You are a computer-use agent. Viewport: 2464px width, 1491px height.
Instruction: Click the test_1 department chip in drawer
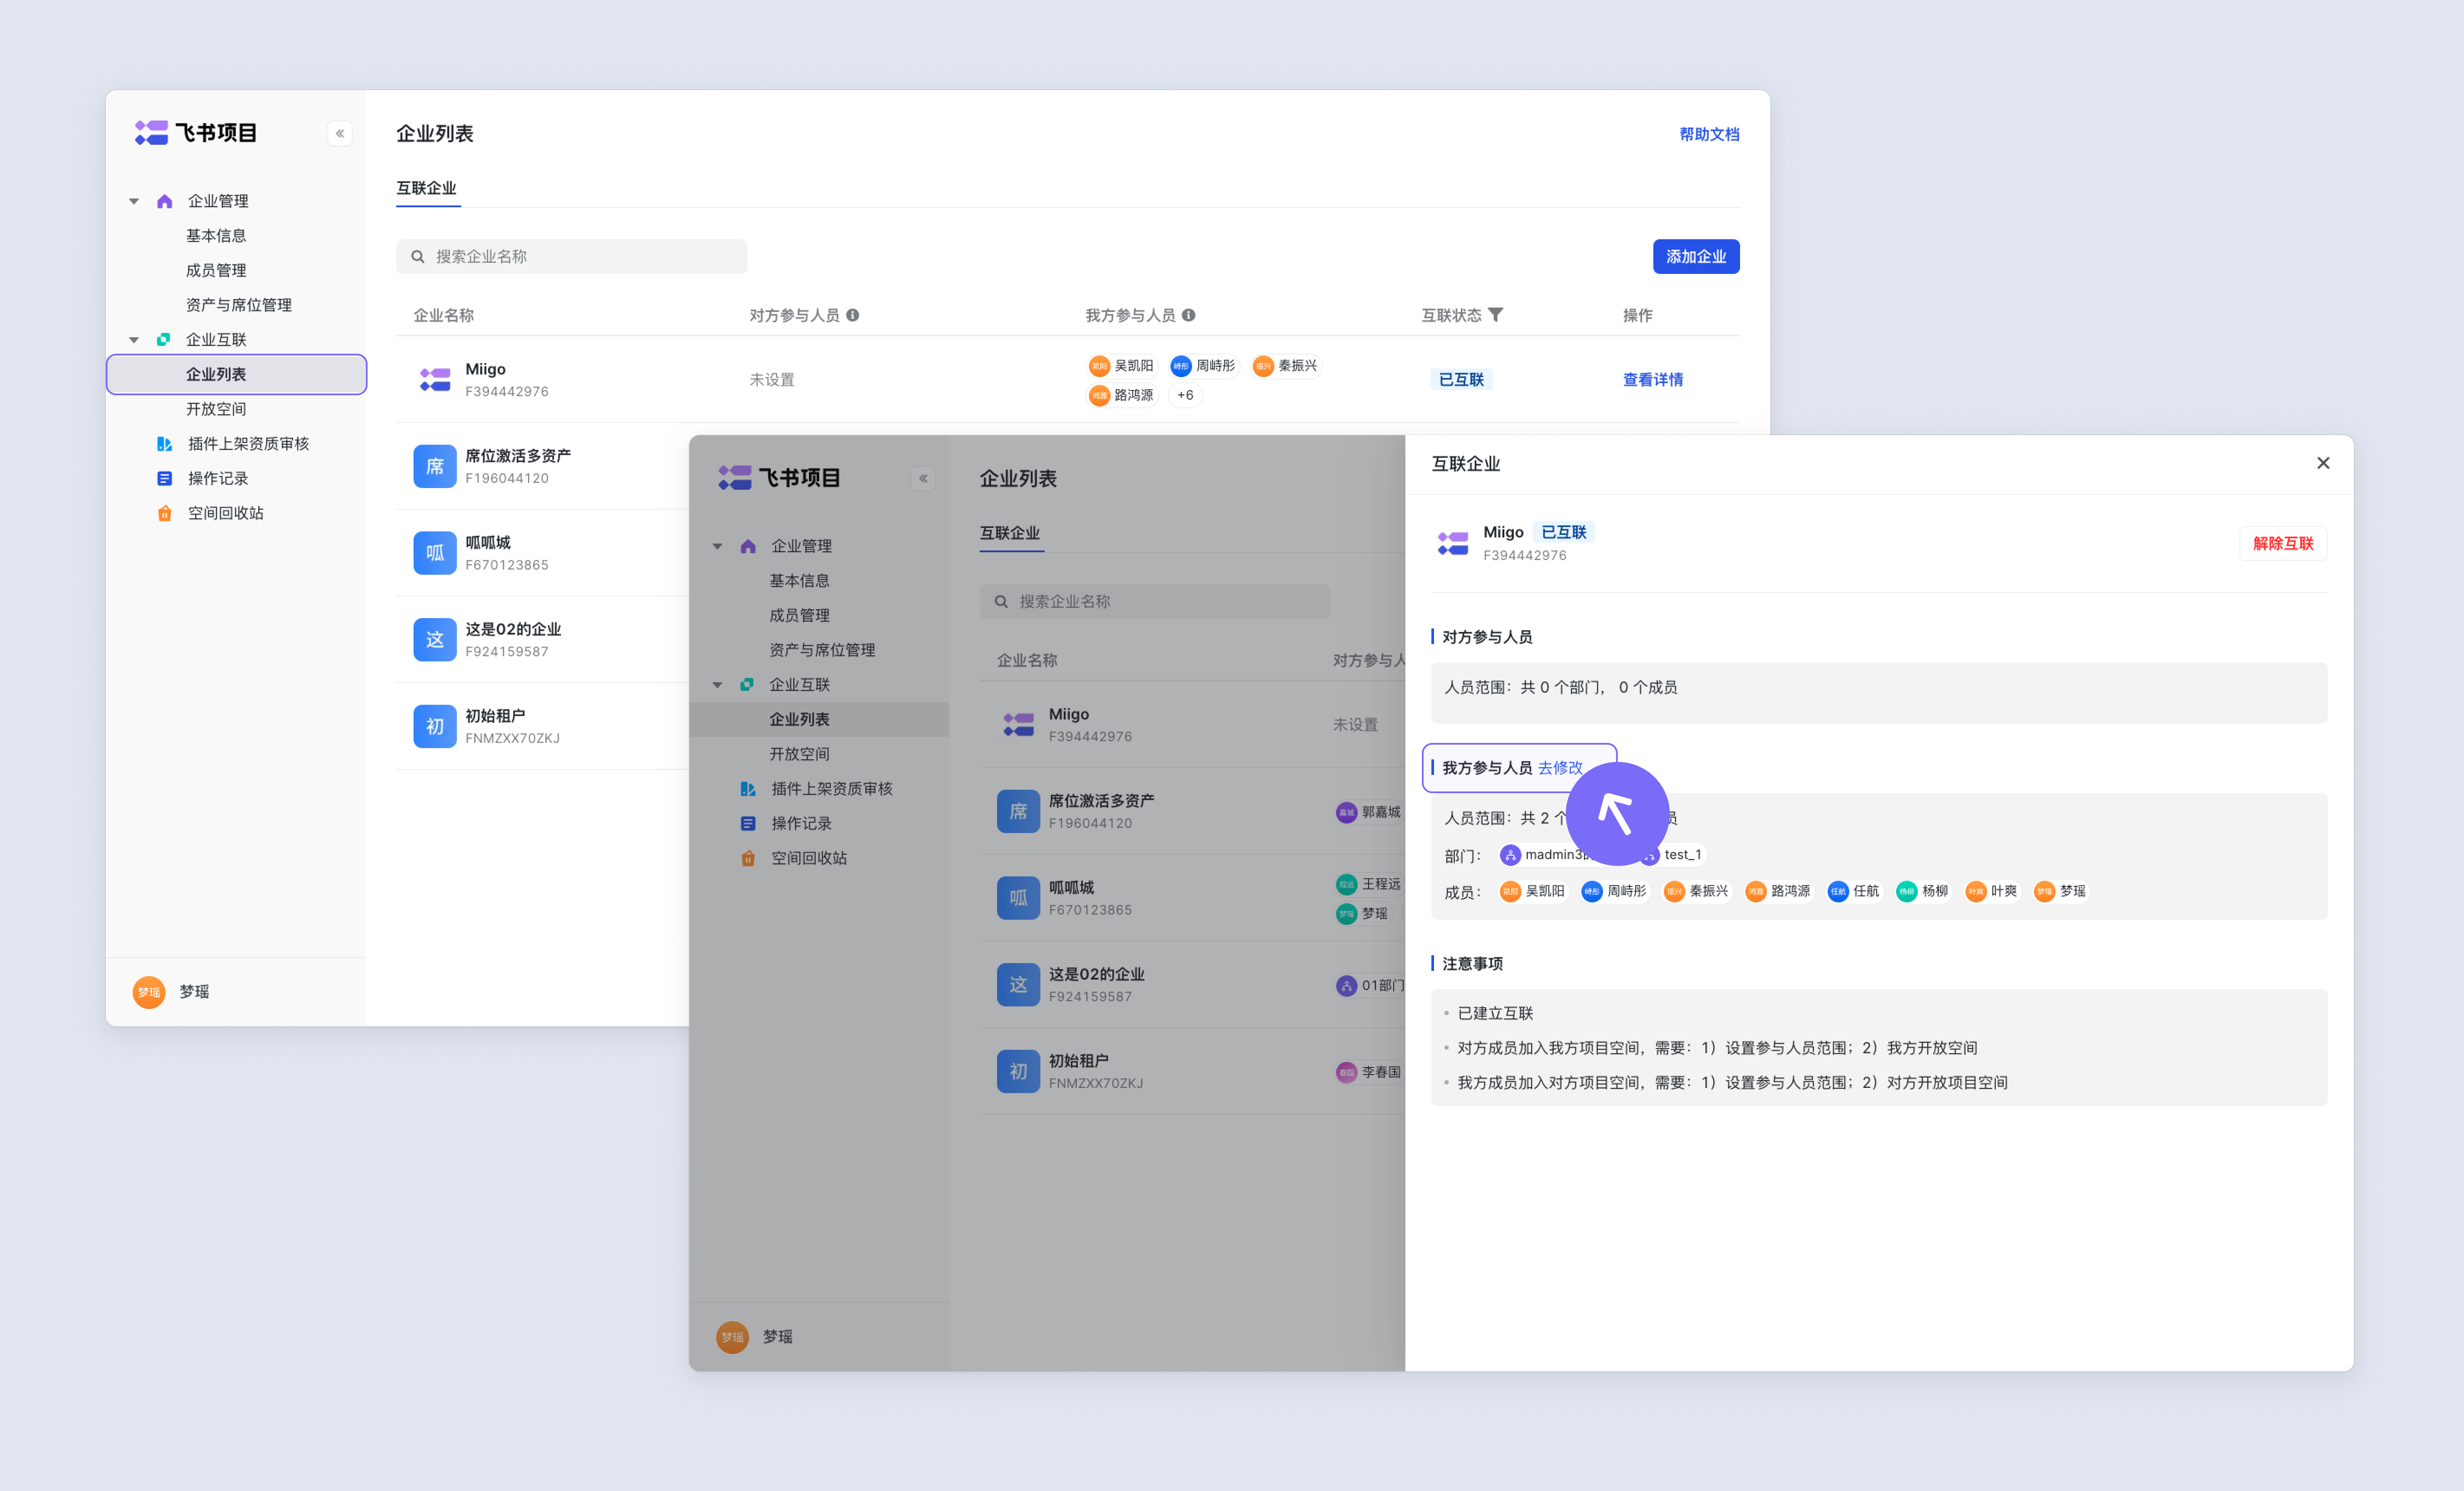point(1671,855)
